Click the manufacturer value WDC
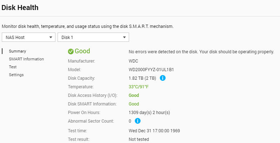Viewport: 280px width, 143px height. tap(133, 61)
